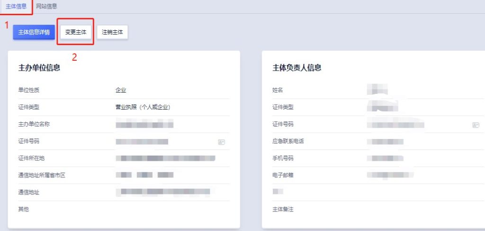Click the 主办单位名称 label
The width and height of the screenshot is (485, 231).
[34, 124]
